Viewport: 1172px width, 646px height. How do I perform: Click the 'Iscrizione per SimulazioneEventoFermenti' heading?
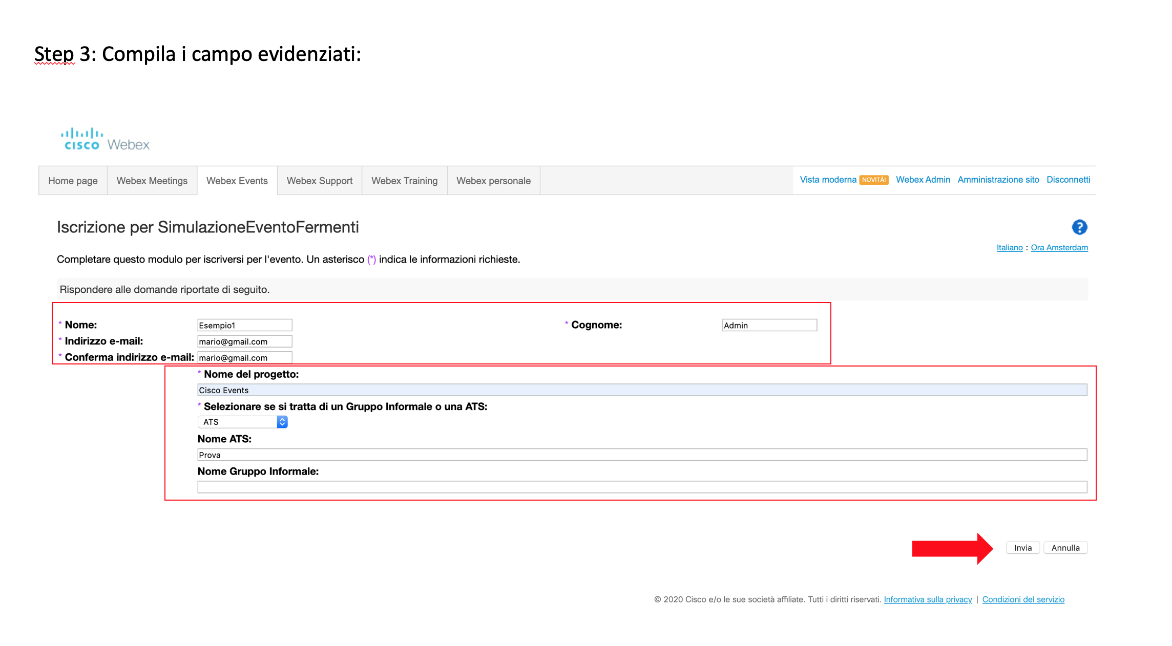(x=208, y=227)
